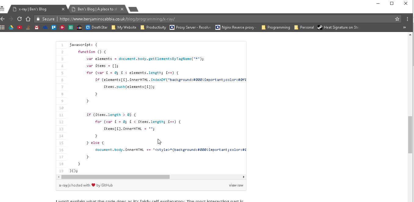Go to the browser home page
This screenshot has width=414, height=202.
point(28,19)
